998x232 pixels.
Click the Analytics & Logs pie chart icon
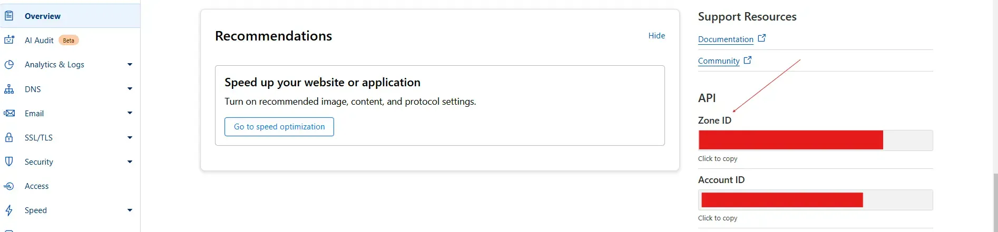pos(9,64)
